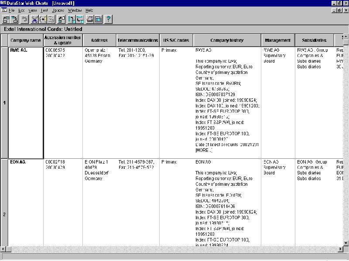Open the Help menu

[89, 10]
